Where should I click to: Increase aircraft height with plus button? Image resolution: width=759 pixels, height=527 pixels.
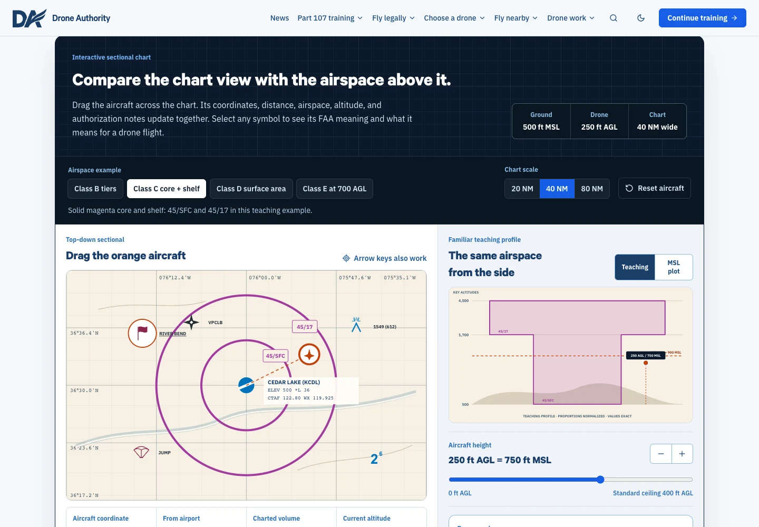[682, 454]
